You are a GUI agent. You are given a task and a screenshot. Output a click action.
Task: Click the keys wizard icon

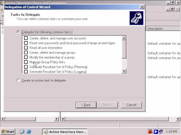coord(137,18)
